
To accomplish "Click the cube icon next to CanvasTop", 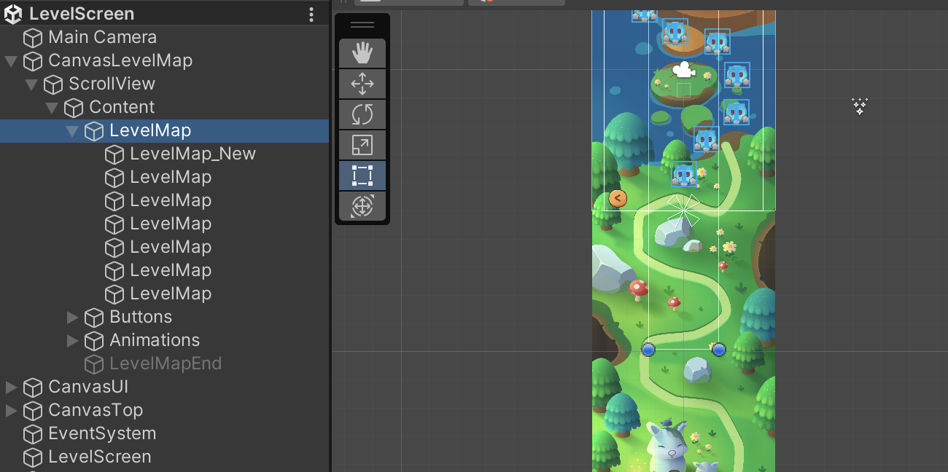I will click(x=33, y=410).
